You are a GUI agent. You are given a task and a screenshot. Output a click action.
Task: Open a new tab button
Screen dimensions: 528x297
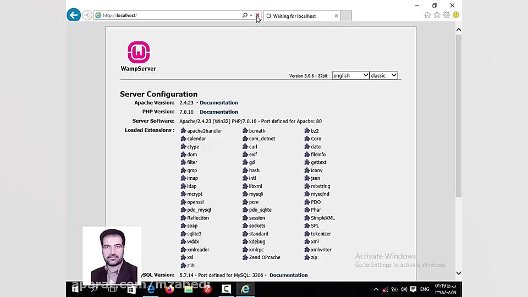tap(346, 16)
